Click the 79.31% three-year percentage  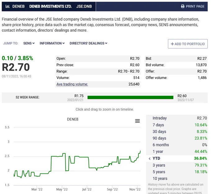point(201,165)
